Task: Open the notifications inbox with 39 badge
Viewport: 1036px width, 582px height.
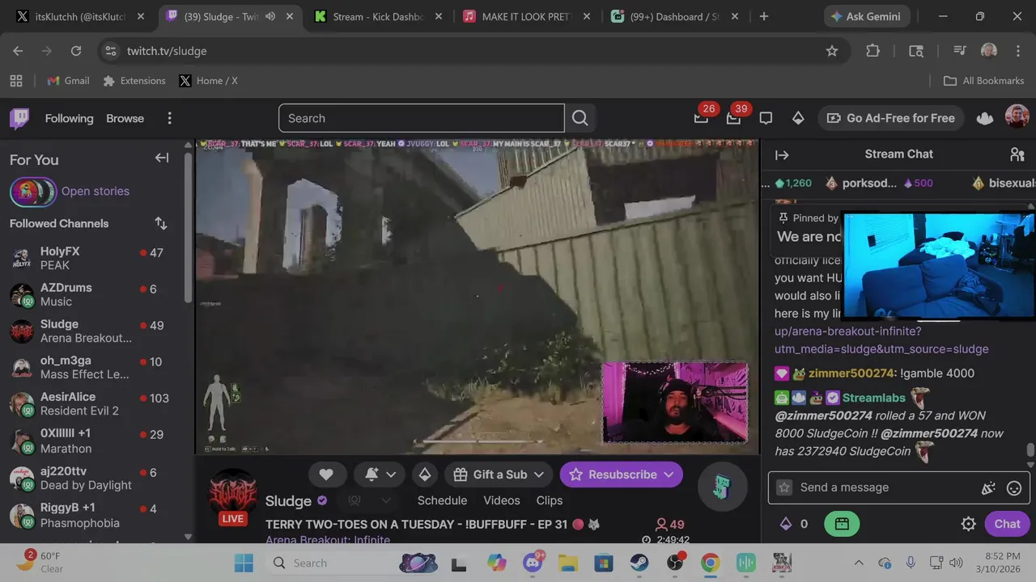Action: click(733, 118)
